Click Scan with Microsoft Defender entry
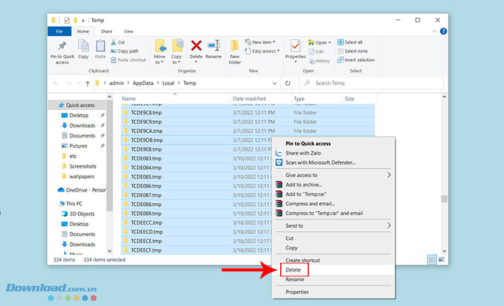 320,163
